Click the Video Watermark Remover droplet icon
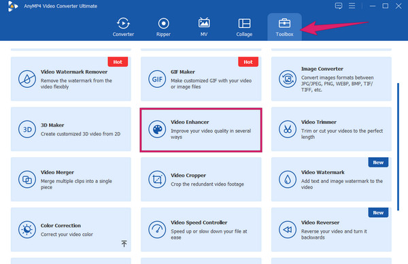This screenshot has width=408, height=264. (27, 79)
